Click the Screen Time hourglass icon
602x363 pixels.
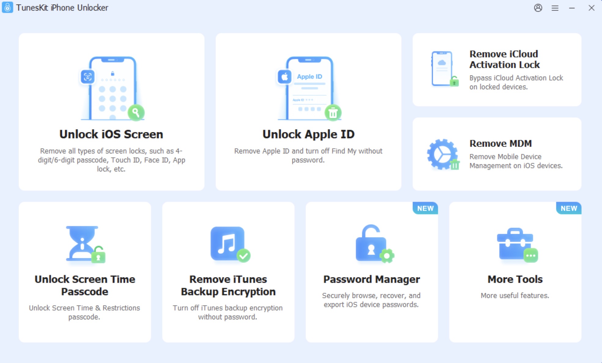tap(85, 244)
